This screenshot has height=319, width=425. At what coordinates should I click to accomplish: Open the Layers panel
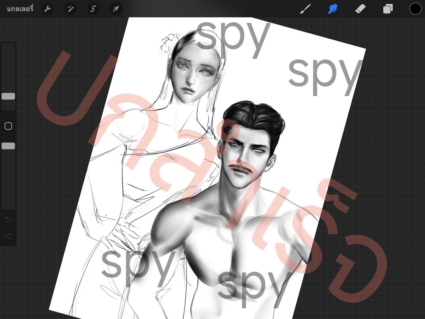coord(388,9)
